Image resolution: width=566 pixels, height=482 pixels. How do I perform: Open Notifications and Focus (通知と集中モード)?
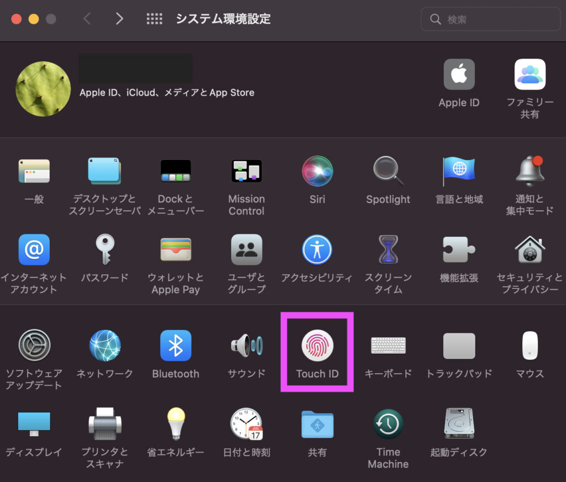530,171
